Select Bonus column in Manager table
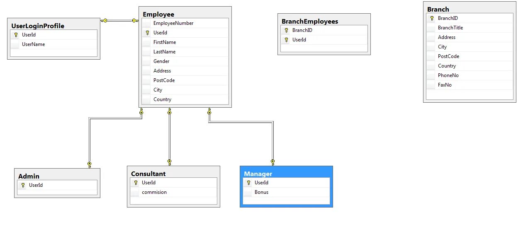This screenshot has height=239, width=528. tap(286, 192)
